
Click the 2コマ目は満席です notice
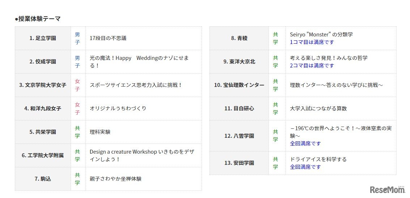pyautogui.click(x=312, y=66)
